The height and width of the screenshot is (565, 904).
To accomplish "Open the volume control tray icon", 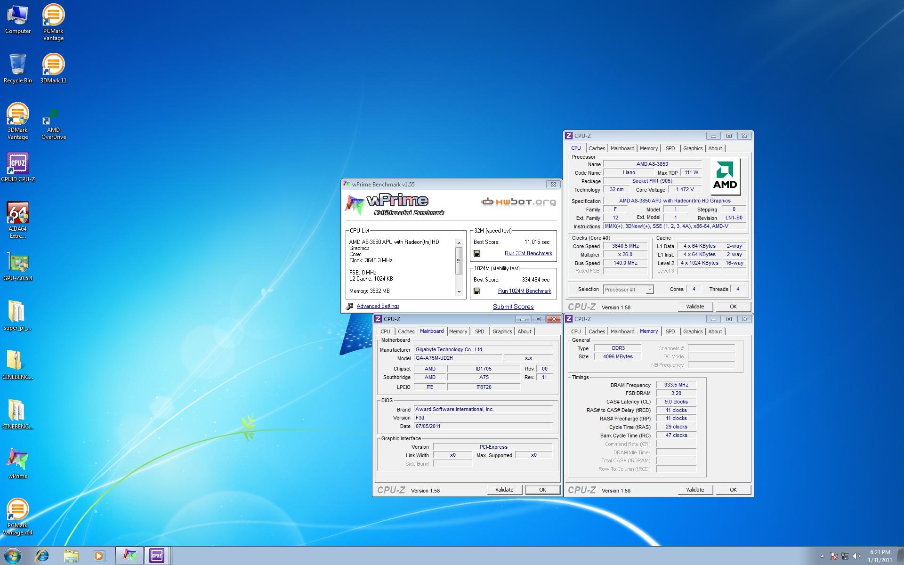I will [856, 556].
